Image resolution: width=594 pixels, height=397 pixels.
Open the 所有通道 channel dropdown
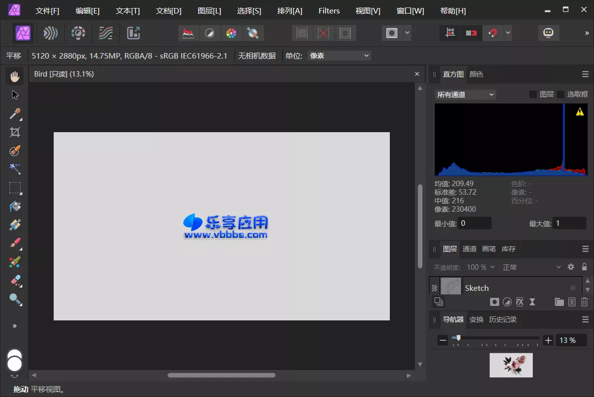pyautogui.click(x=465, y=94)
